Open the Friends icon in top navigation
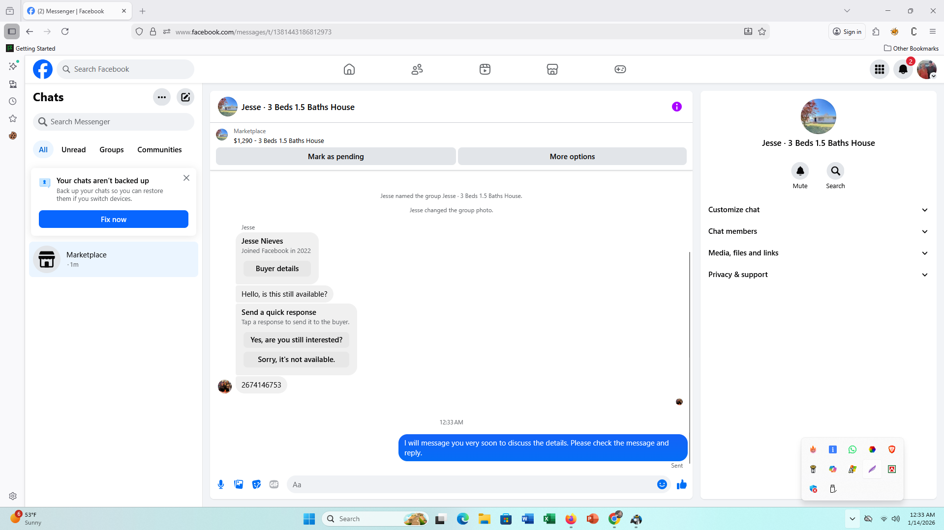 [417, 69]
